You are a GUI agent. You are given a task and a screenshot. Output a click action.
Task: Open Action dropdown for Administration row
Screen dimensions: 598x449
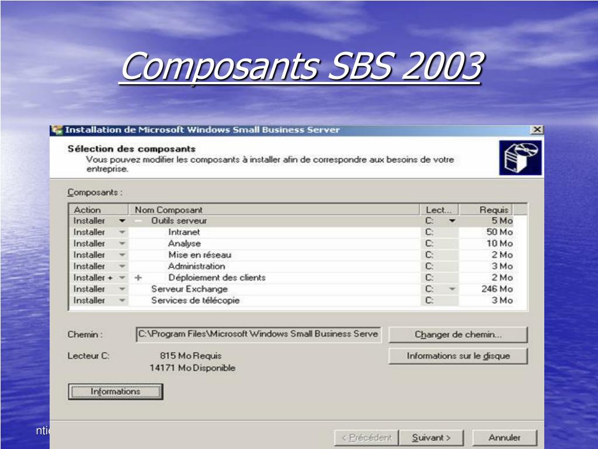[122, 266]
